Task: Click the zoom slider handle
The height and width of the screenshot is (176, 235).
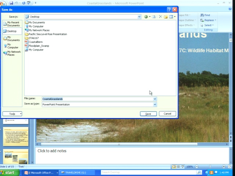Action: tap(210, 166)
